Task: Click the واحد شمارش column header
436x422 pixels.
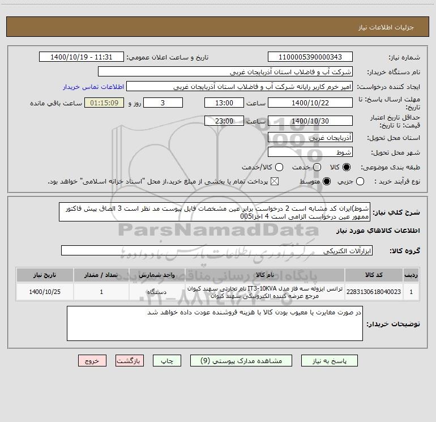Action: (157, 275)
